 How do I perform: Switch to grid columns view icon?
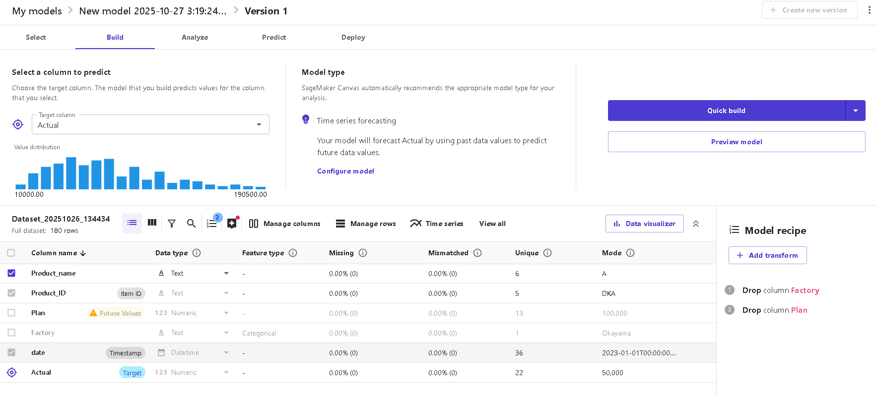[x=152, y=223]
